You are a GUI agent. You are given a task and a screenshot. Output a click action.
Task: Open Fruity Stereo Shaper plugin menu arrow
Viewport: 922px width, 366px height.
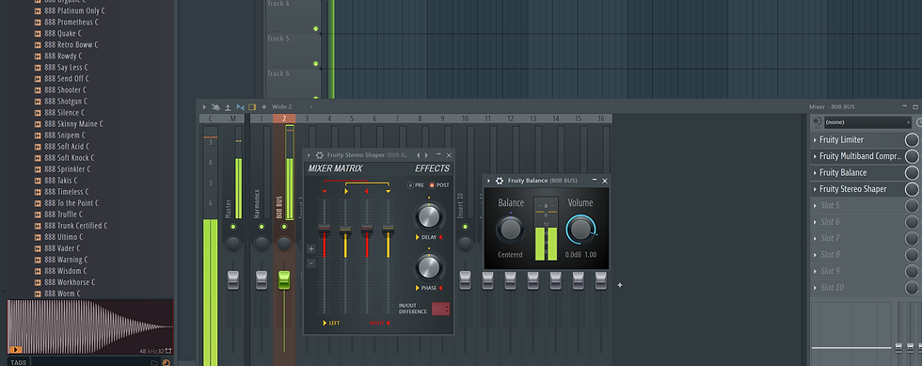(x=309, y=155)
